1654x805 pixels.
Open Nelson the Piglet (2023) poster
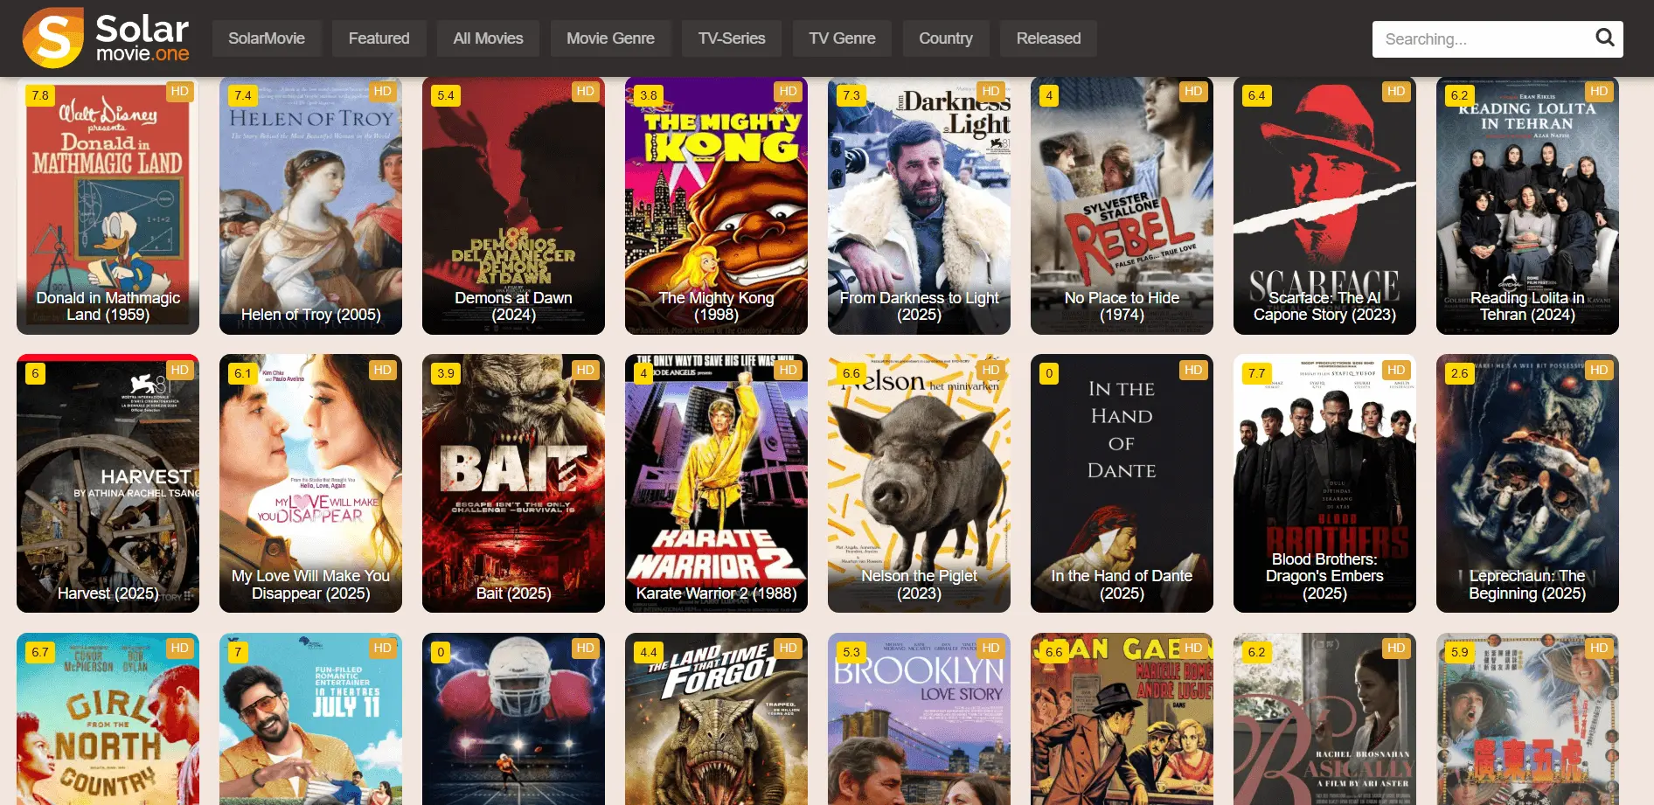(919, 483)
